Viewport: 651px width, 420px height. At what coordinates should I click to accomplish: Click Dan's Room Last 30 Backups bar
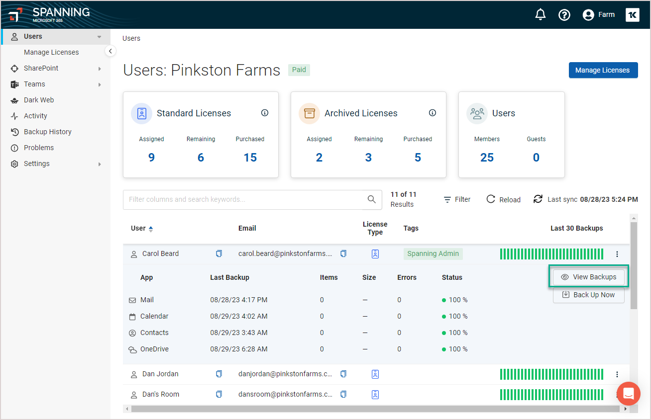point(551,395)
